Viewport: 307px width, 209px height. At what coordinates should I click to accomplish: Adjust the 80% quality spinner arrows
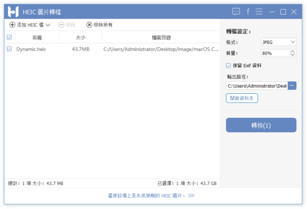[x=292, y=53]
